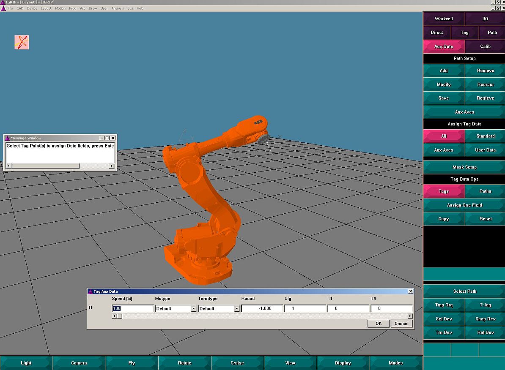Switch to the Workcell panel
This screenshot has height=370, width=505.
[x=444, y=19]
